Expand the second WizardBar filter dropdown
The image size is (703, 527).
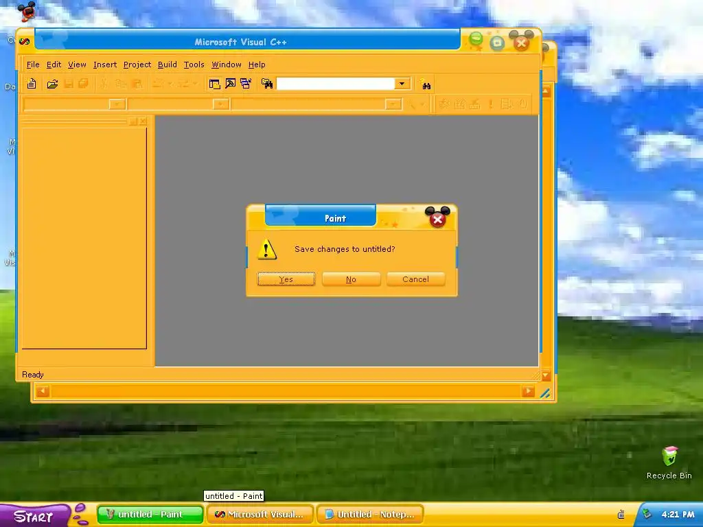coord(220,104)
